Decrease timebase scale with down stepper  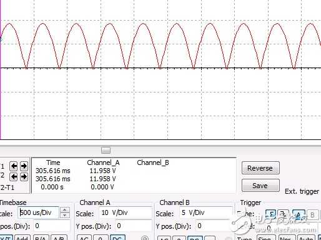pyautogui.click(x=65, y=215)
